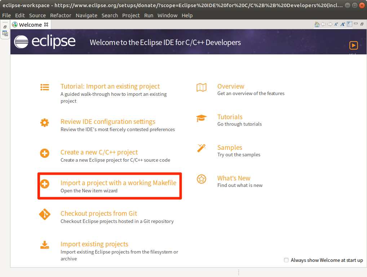Click the Welcome tab globe icon
The image size is (367, 277).
click(15, 24)
